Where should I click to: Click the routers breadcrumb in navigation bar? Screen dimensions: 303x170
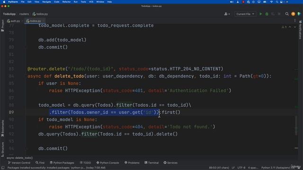point(24,14)
